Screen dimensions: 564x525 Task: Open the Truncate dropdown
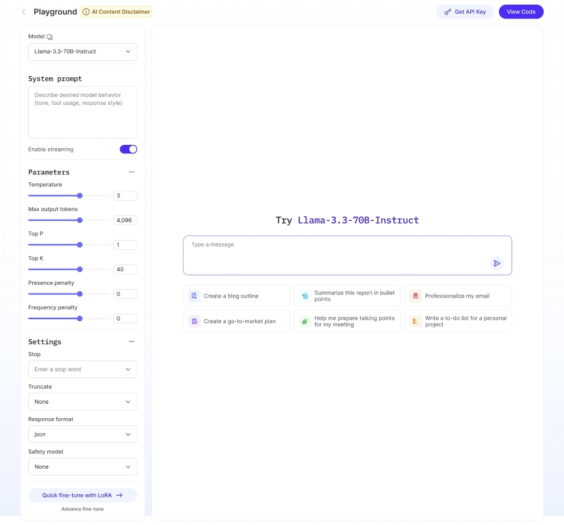(x=83, y=402)
